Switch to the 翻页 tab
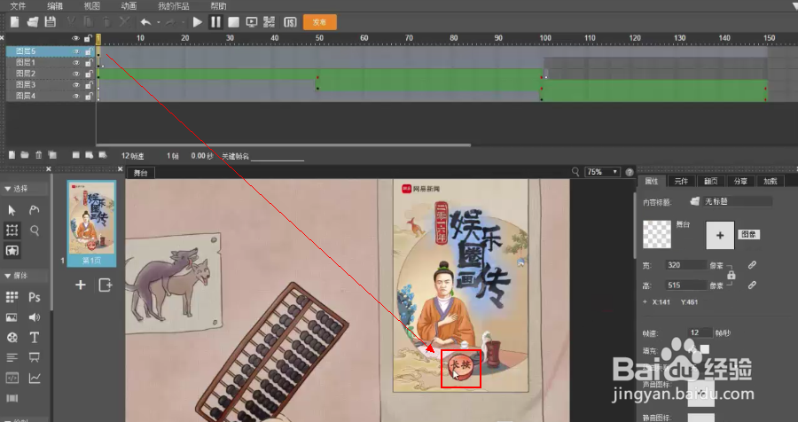Image resolution: width=798 pixels, height=422 pixels. tap(710, 181)
